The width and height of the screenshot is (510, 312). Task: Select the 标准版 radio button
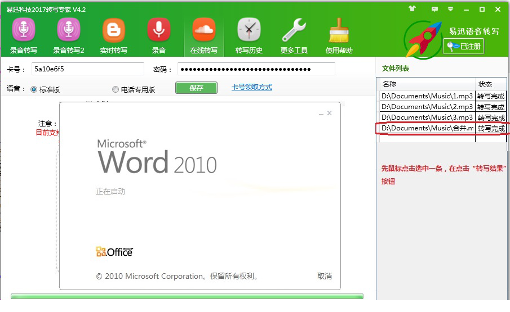pyautogui.click(x=34, y=89)
